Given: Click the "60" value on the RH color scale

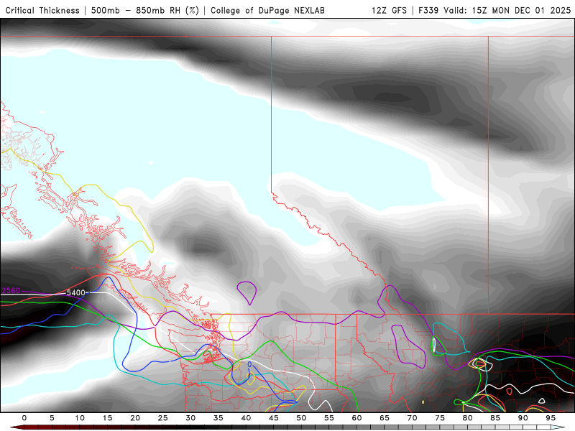Looking at the screenshot, I should (356, 418).
